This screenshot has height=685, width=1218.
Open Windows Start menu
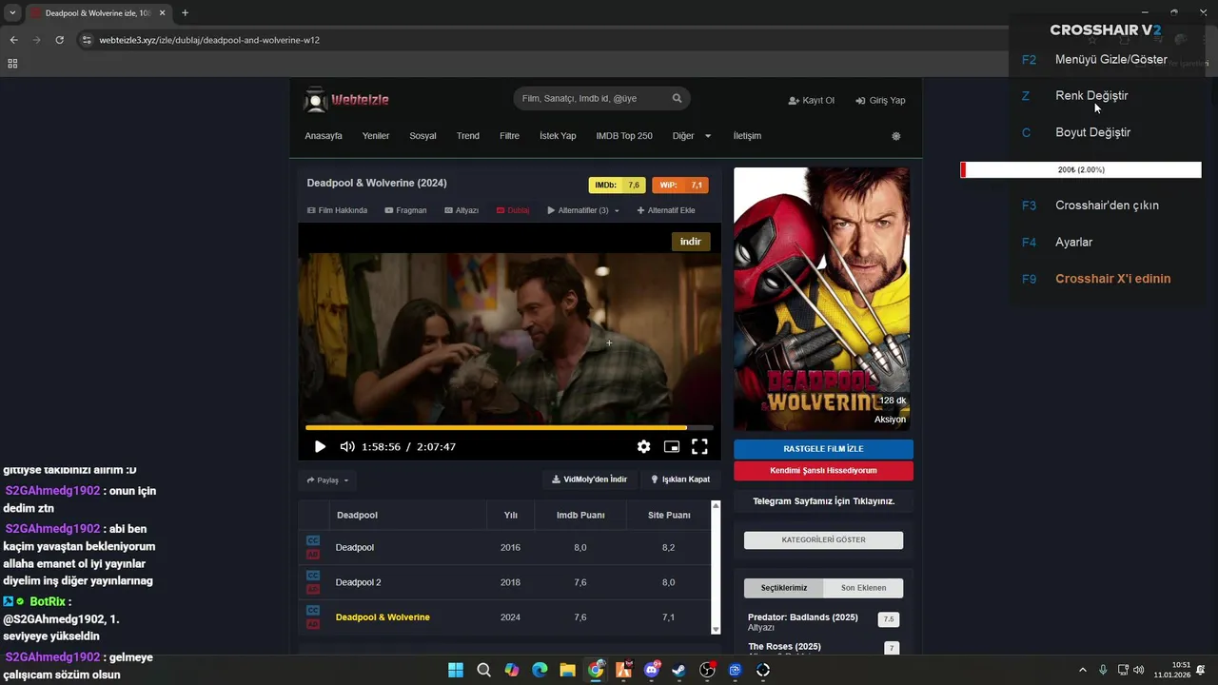pyautogui.click(x=456, y=670)
